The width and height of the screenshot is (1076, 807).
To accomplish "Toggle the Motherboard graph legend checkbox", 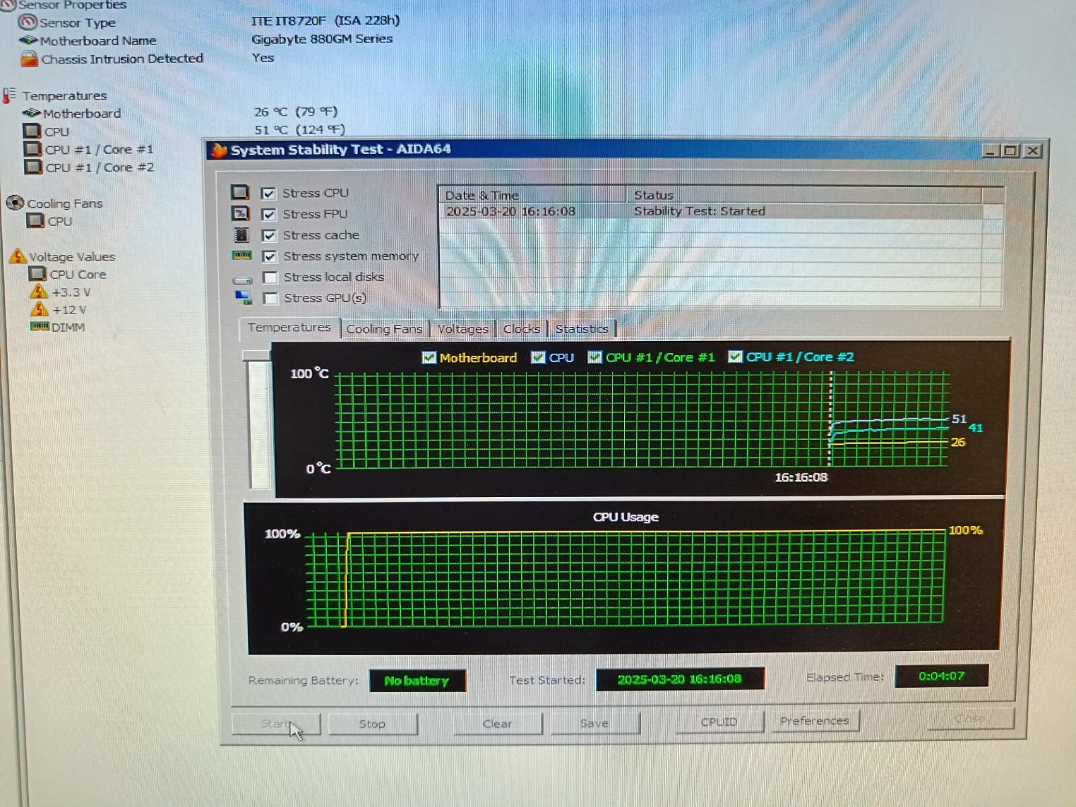I will tap(428, 358).
